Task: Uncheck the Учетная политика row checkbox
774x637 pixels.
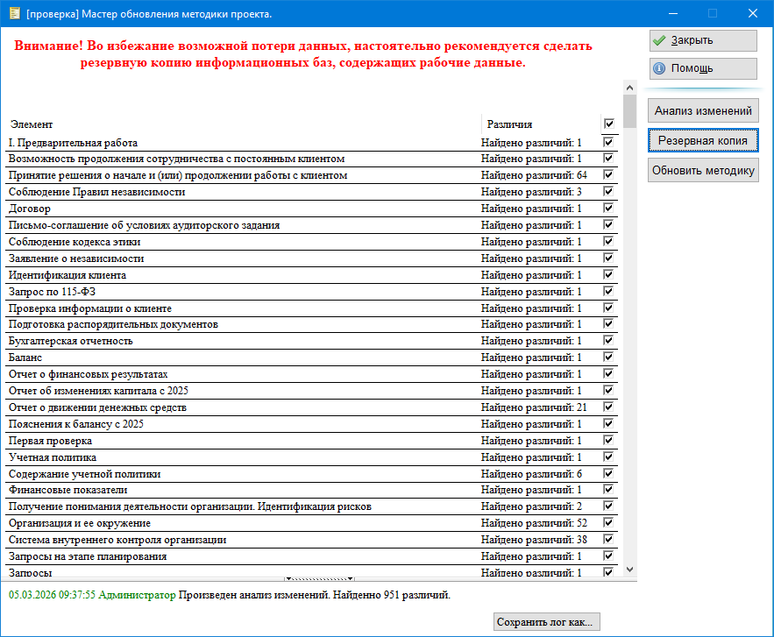Action: (x=609, y=457)
